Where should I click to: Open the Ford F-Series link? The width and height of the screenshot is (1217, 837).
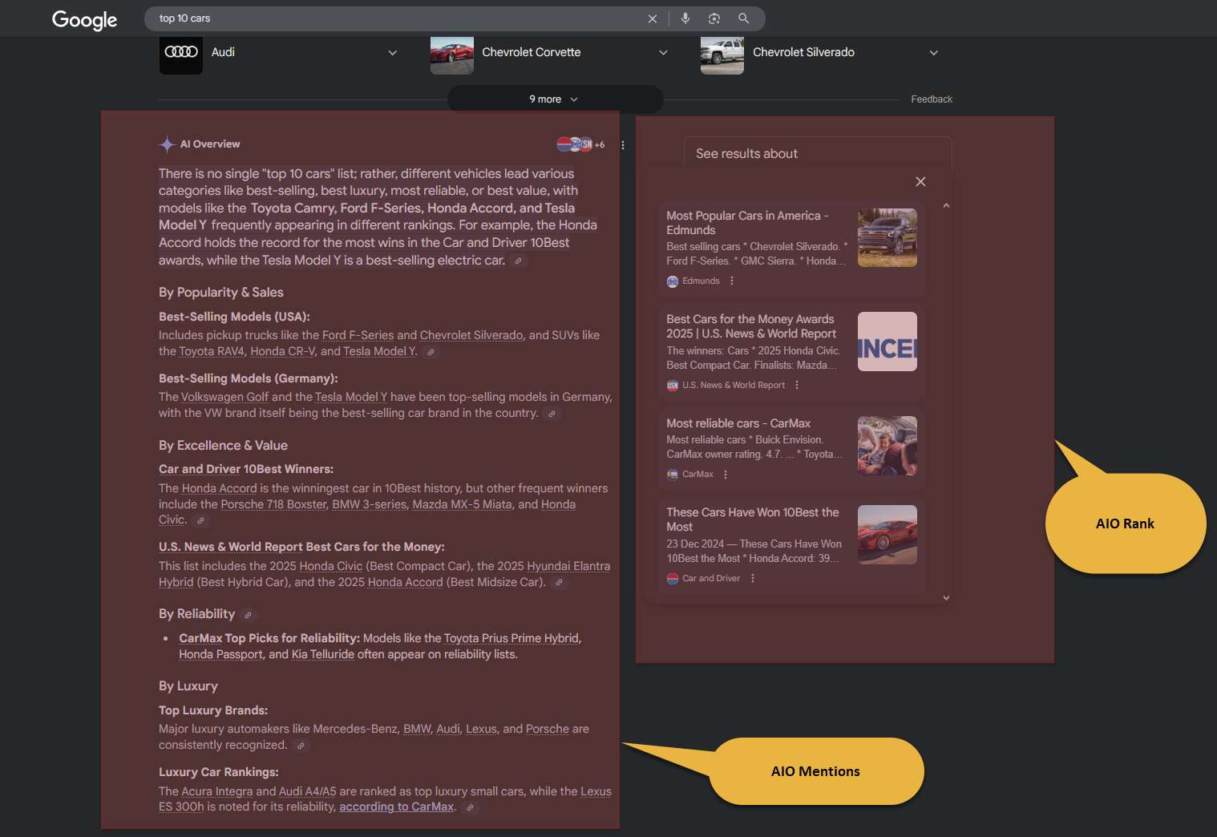(358, 335)
